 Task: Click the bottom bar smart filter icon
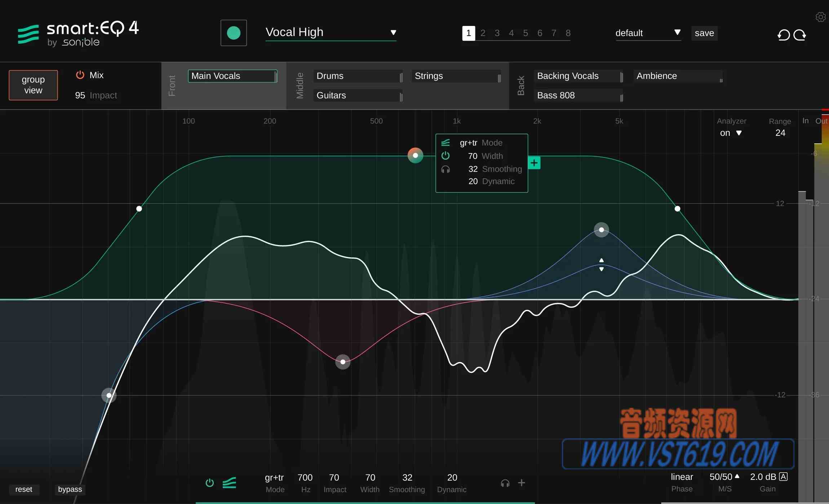click(229, 483)
